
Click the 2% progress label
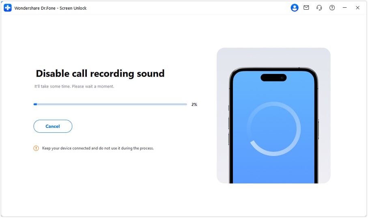click(x=194, y=105)
